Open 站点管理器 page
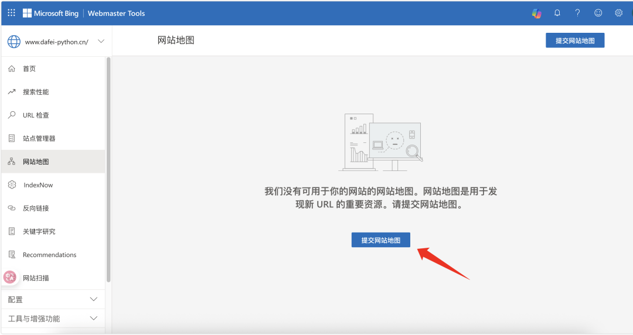 [x=53, y=138]
